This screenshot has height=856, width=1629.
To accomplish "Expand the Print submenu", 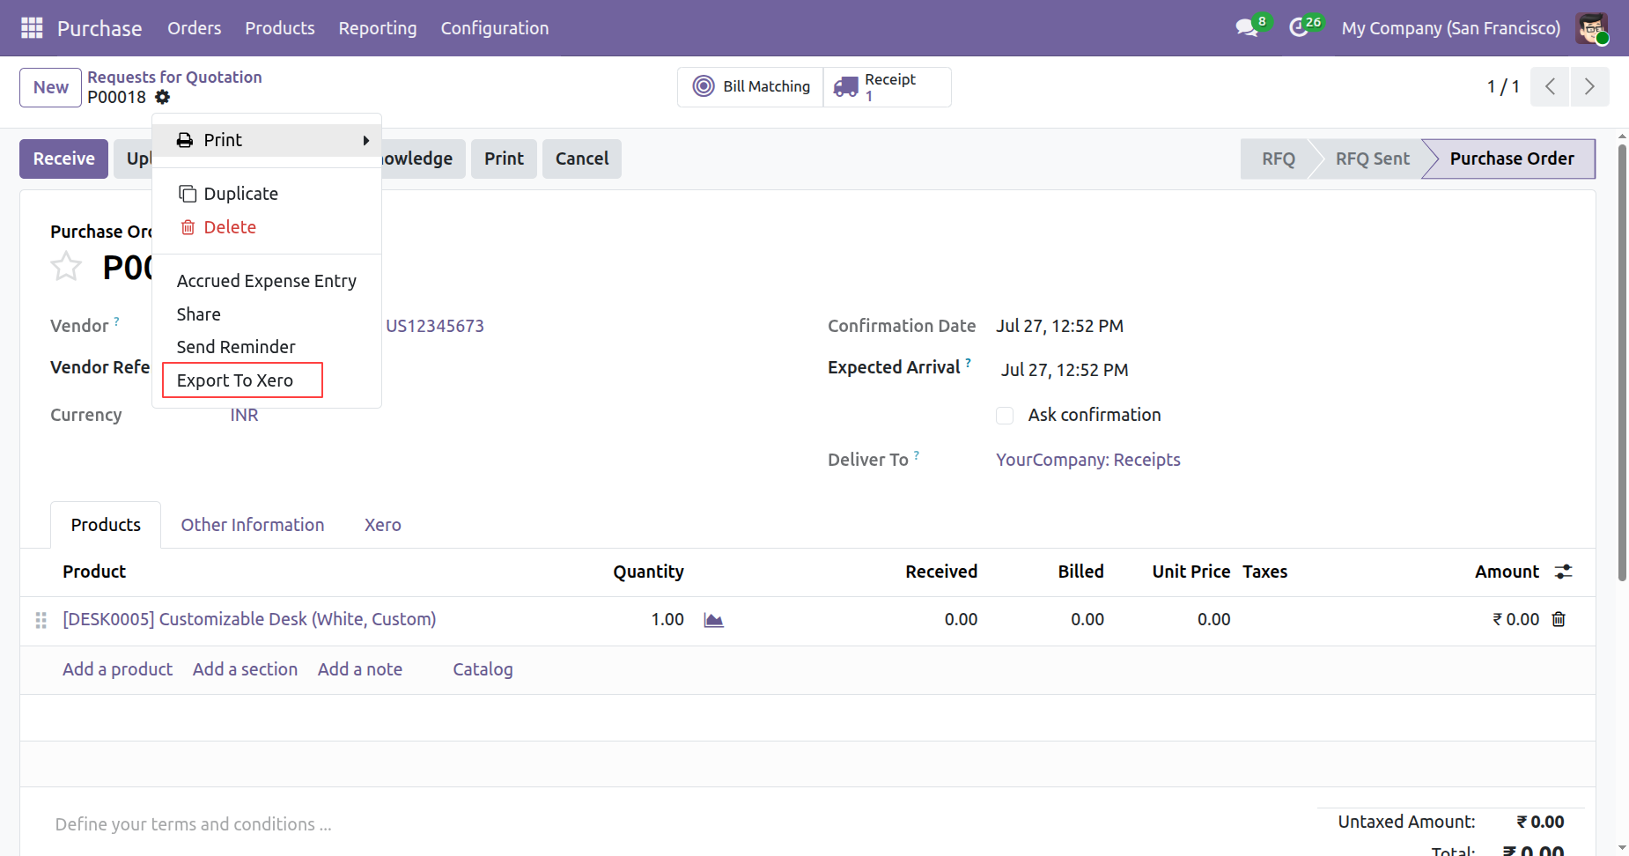I will click(x=267, y=140).
